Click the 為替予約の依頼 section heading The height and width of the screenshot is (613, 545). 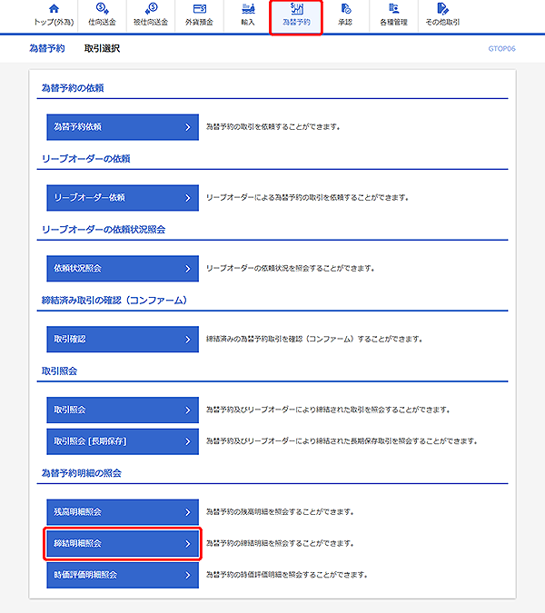pyautogui.click(x=73, y=88)
